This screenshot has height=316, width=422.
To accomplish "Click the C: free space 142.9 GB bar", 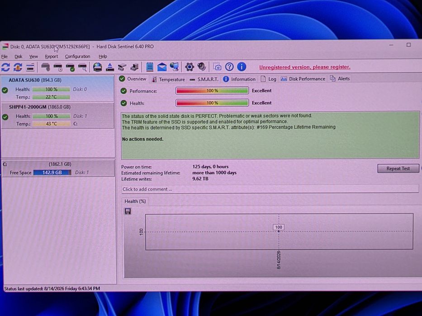I will [x=52, y=172].
